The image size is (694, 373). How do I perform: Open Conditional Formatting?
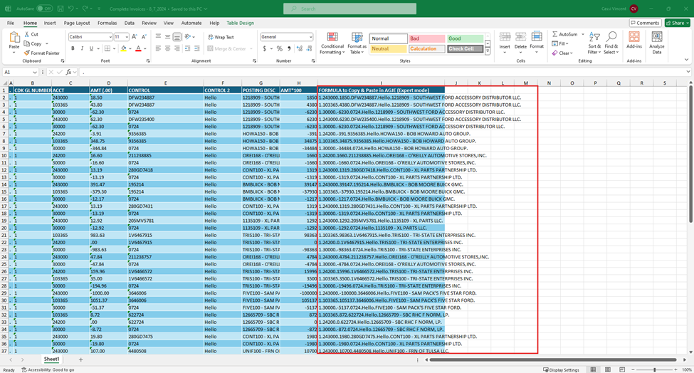point(332,43)
